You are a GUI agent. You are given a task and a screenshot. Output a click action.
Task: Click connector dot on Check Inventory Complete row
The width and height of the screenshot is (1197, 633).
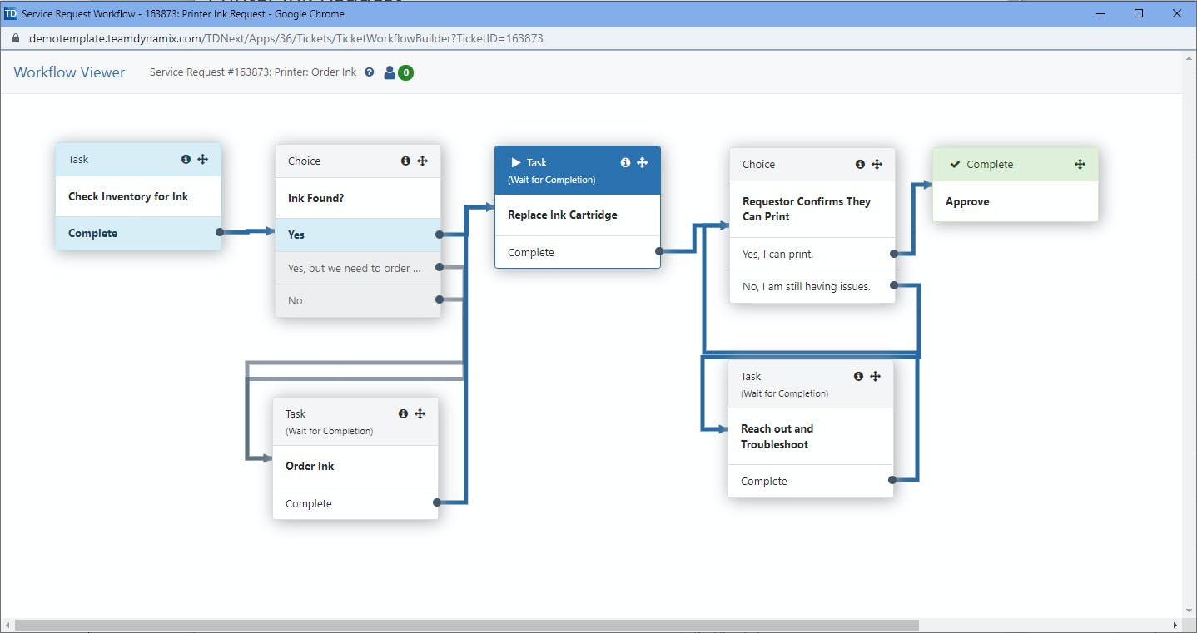point(219,232)
